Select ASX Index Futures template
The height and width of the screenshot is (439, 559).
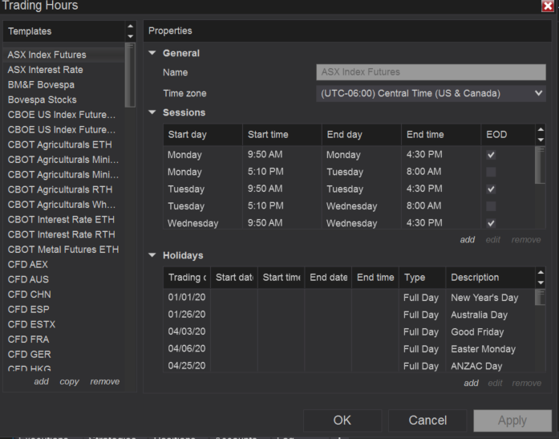pyautogui.click(x=64, y=55)
